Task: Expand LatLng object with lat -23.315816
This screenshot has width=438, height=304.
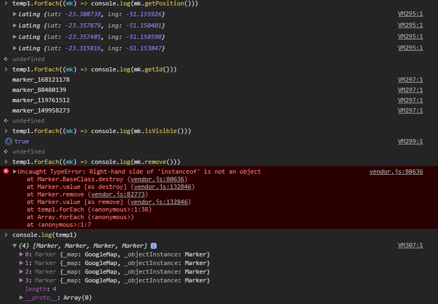Action: tap(15, 48)
